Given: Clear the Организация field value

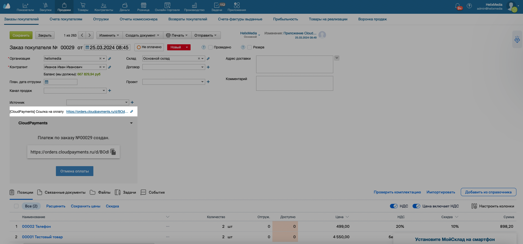Looking at the screenshot, I should coord(100,59).
